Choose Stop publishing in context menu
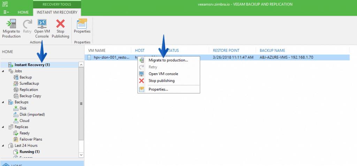Viewport: 357px width, 166px height. click(x=168, y=81)
